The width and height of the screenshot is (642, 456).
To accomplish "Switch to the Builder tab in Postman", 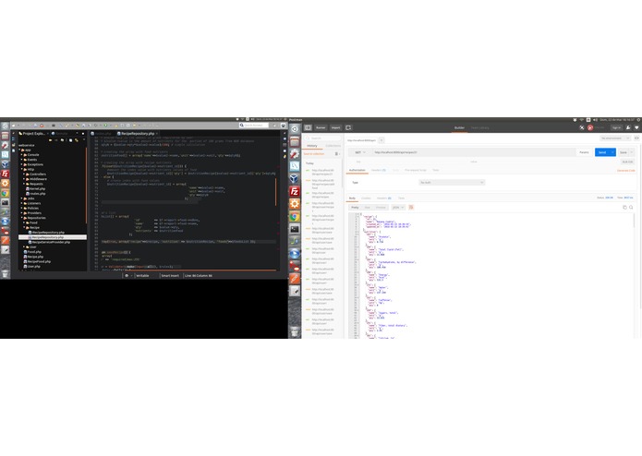I will click(459, 127).
